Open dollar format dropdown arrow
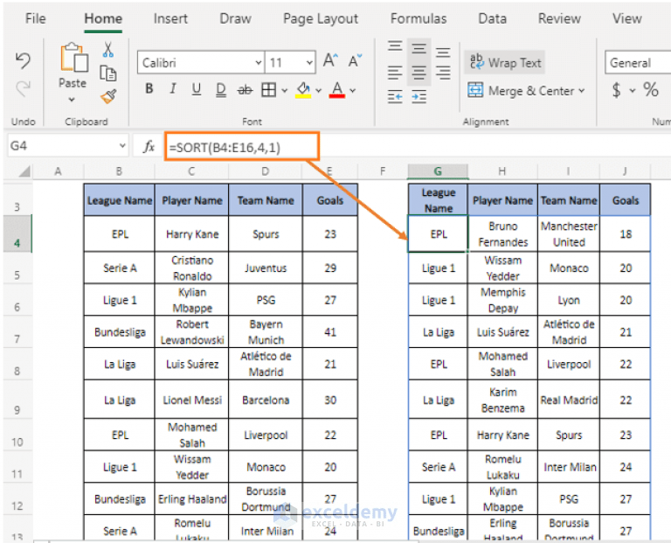This screenshot has width=671, height=543. (633, 91)
